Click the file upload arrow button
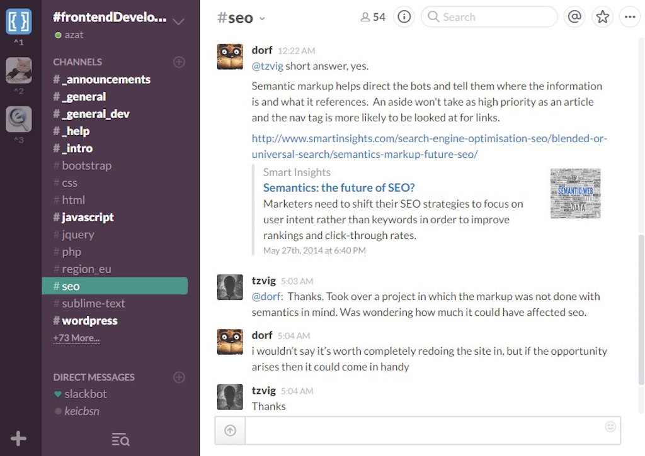Image resolution: width=645 pixels, height=456 pixels. [230, 430]
